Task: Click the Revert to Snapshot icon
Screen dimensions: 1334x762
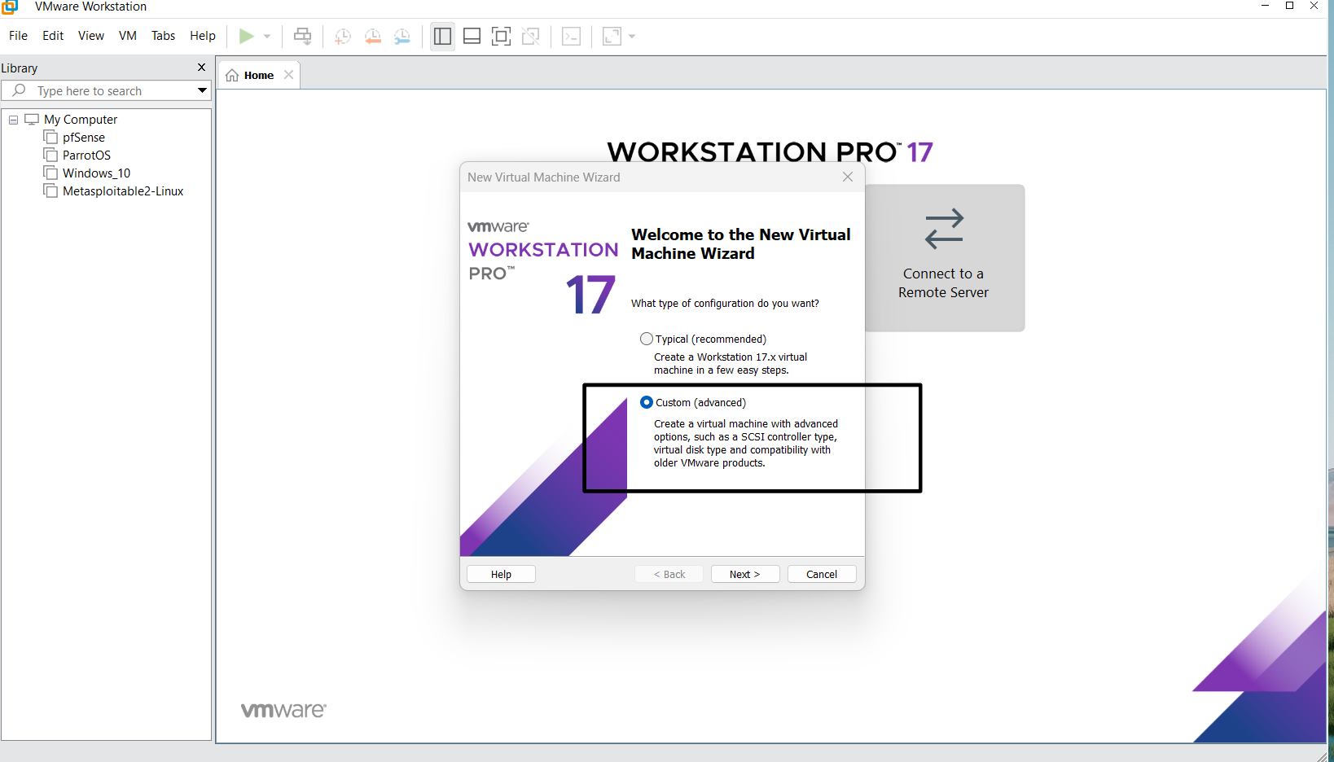Action: tap(373, 36)
